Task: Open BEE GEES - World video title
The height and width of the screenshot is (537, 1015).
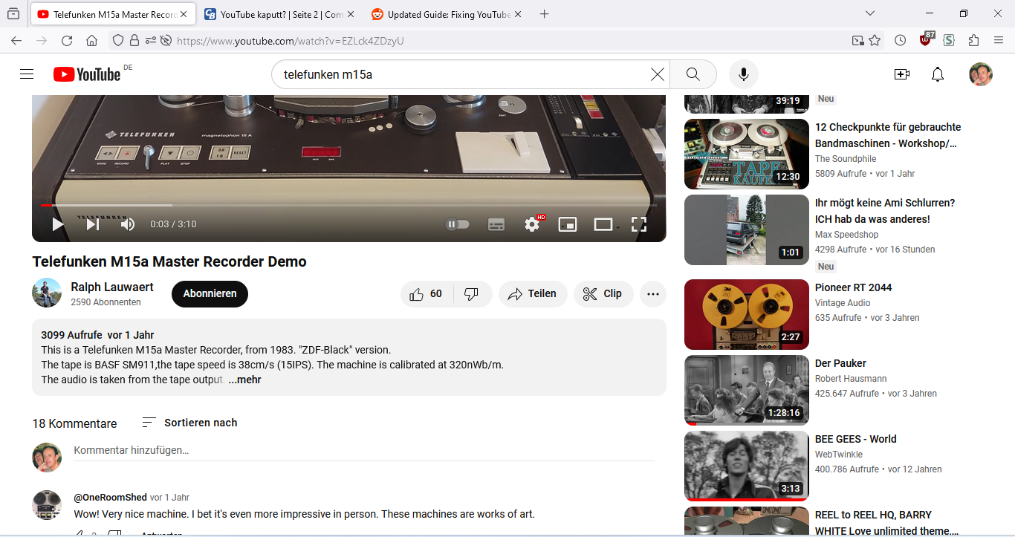Action: pos(856,439)
